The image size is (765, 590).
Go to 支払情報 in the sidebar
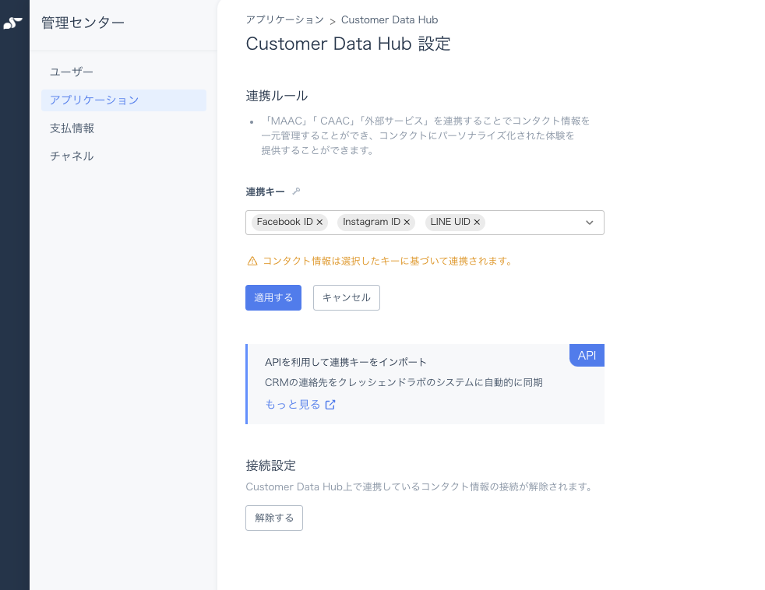72,128
